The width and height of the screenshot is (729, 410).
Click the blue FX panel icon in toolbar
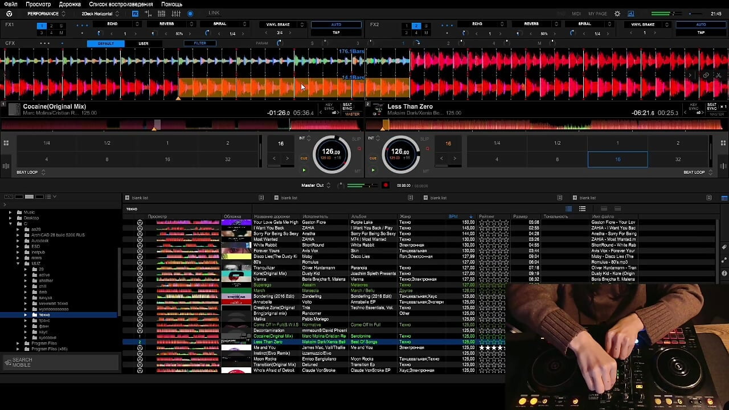tap(136, 13)
